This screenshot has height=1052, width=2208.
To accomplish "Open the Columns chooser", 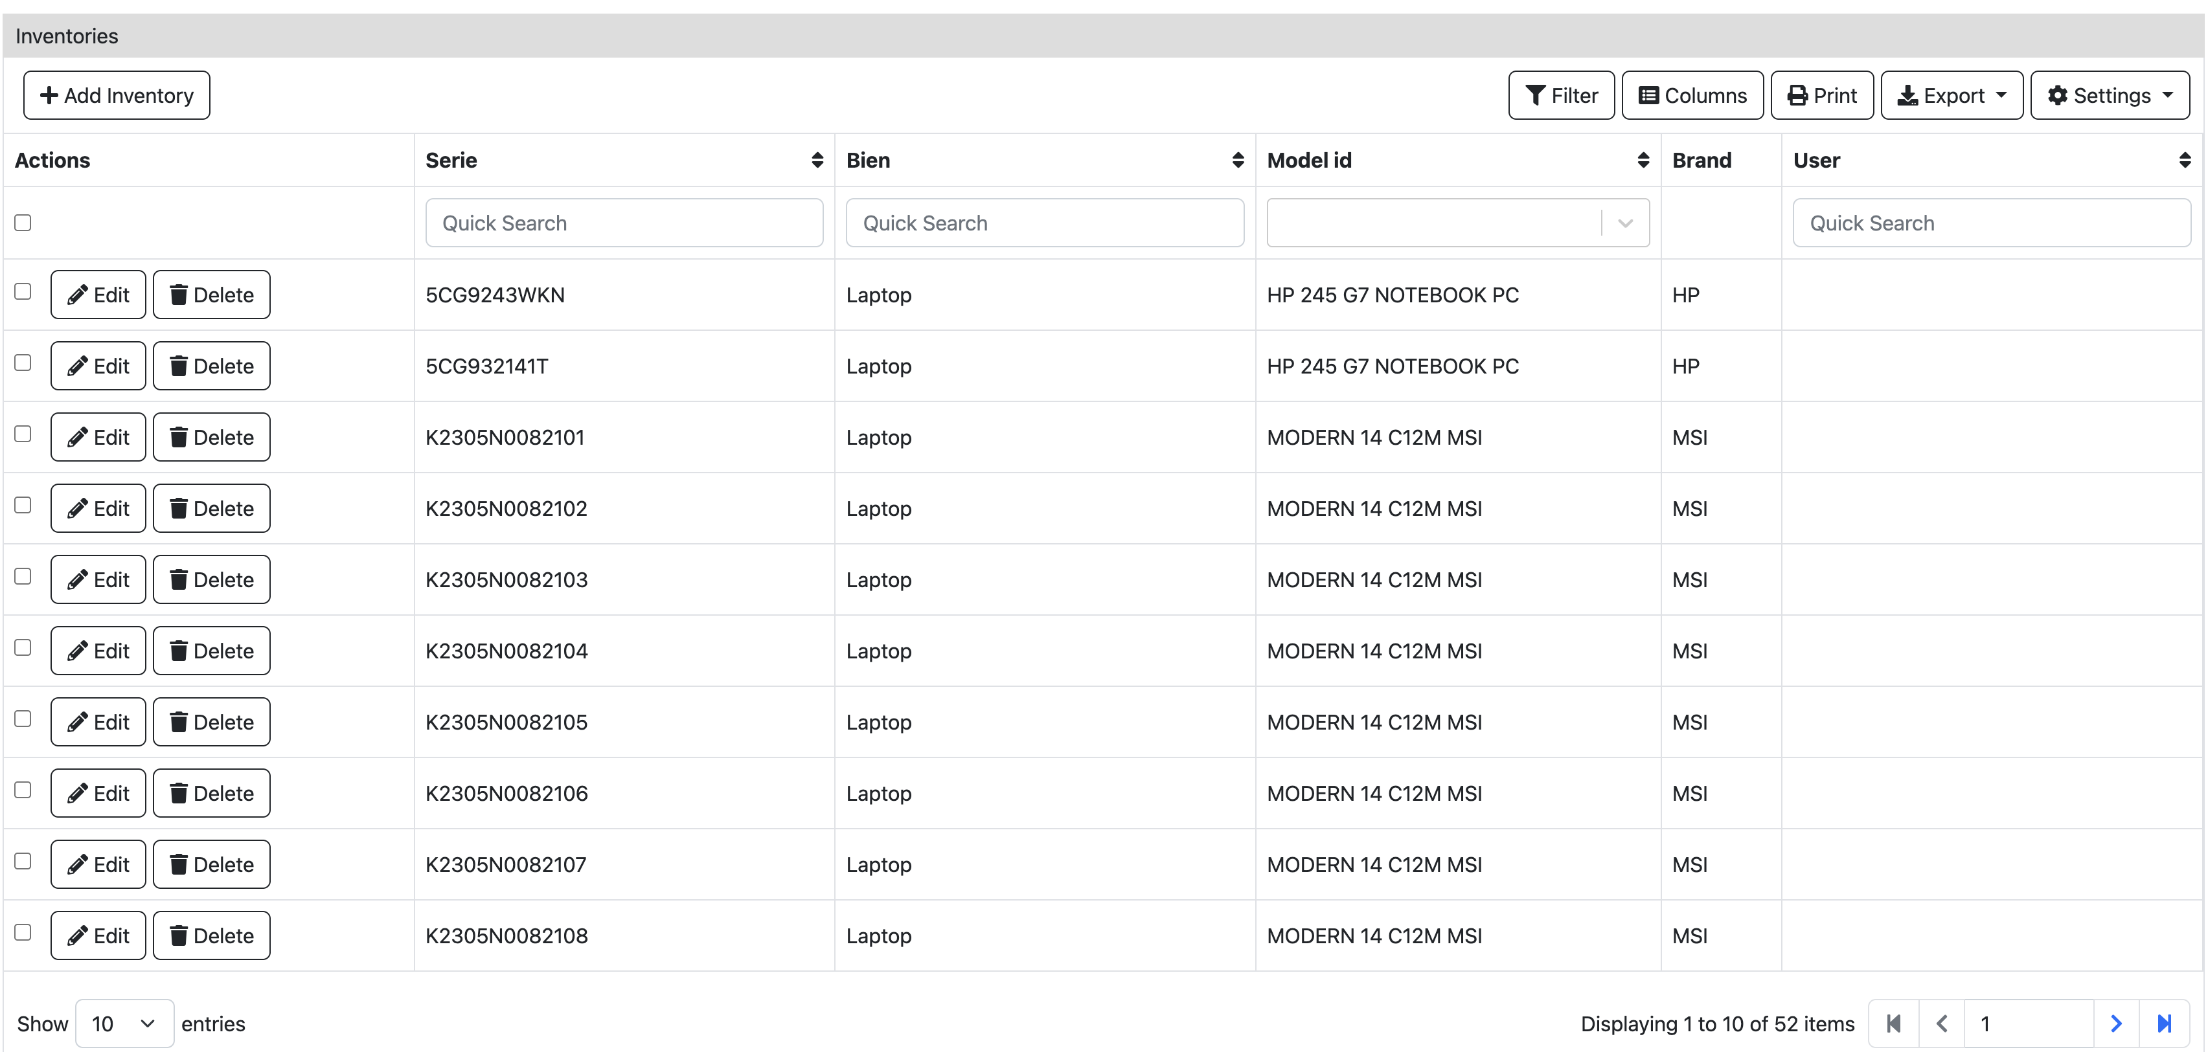I will 1692,95.
